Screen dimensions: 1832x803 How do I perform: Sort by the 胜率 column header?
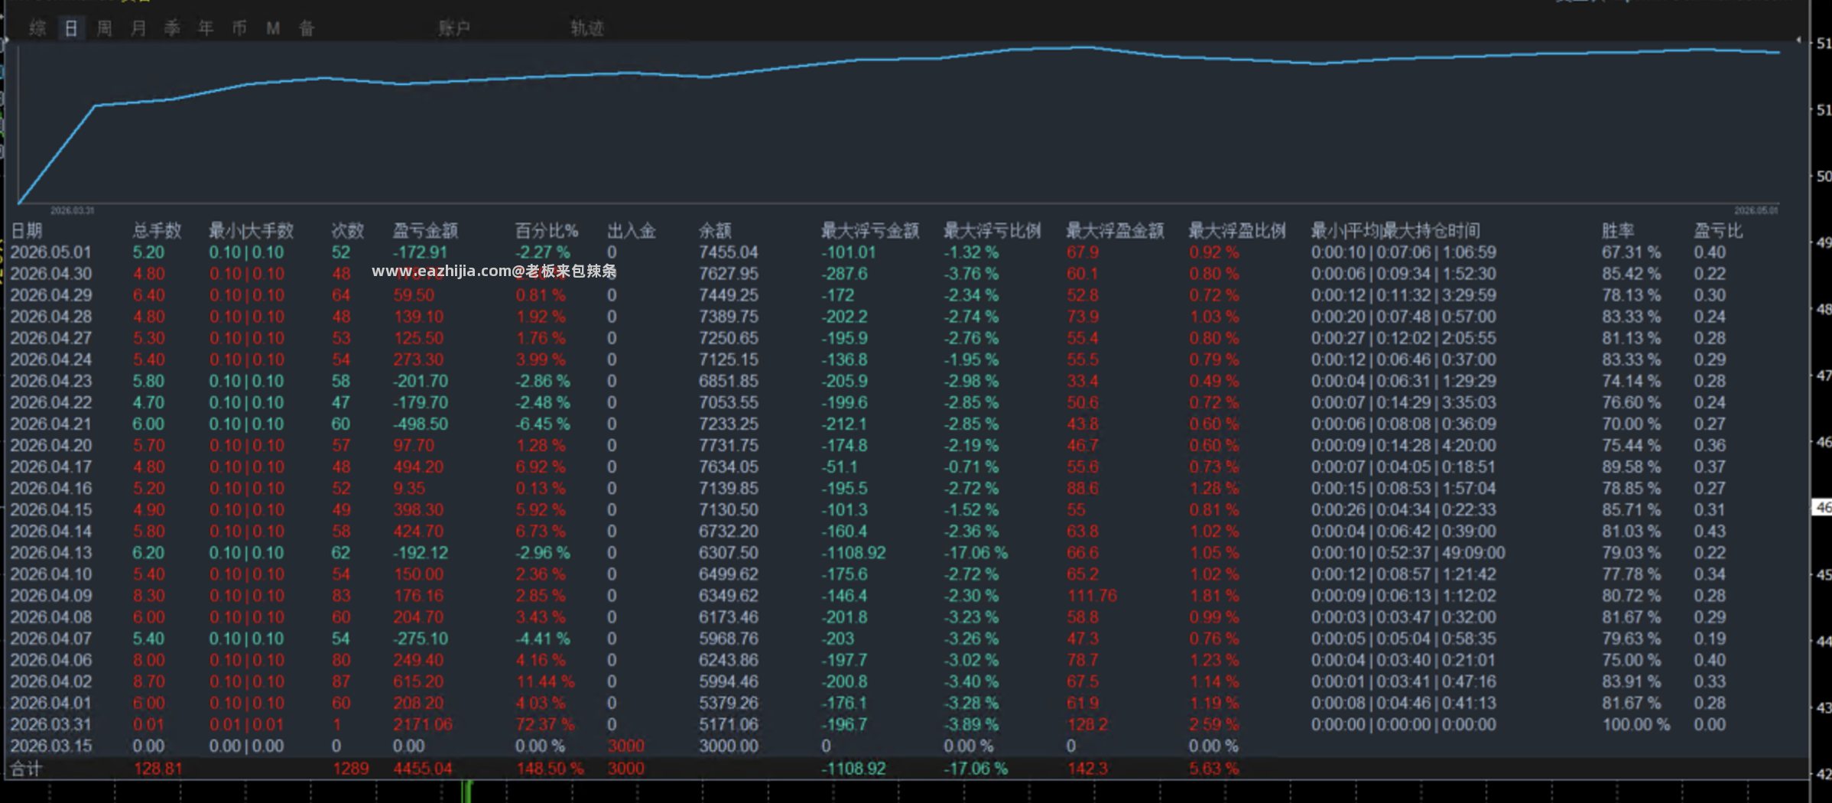click(x=1618, y=230)
